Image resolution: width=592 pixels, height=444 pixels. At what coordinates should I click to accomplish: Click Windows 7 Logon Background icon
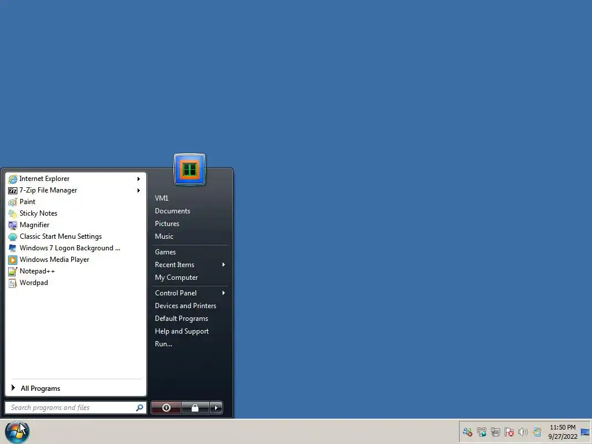(13, 249)
